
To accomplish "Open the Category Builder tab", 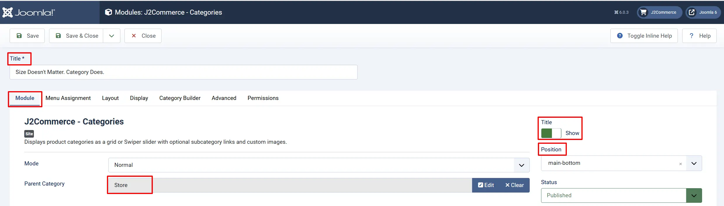I will click(x=180, y=98).
